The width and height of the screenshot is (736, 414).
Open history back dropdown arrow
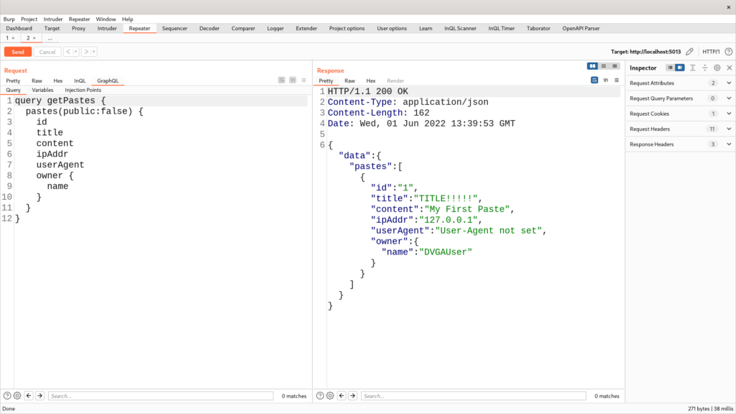click(75, 52)
